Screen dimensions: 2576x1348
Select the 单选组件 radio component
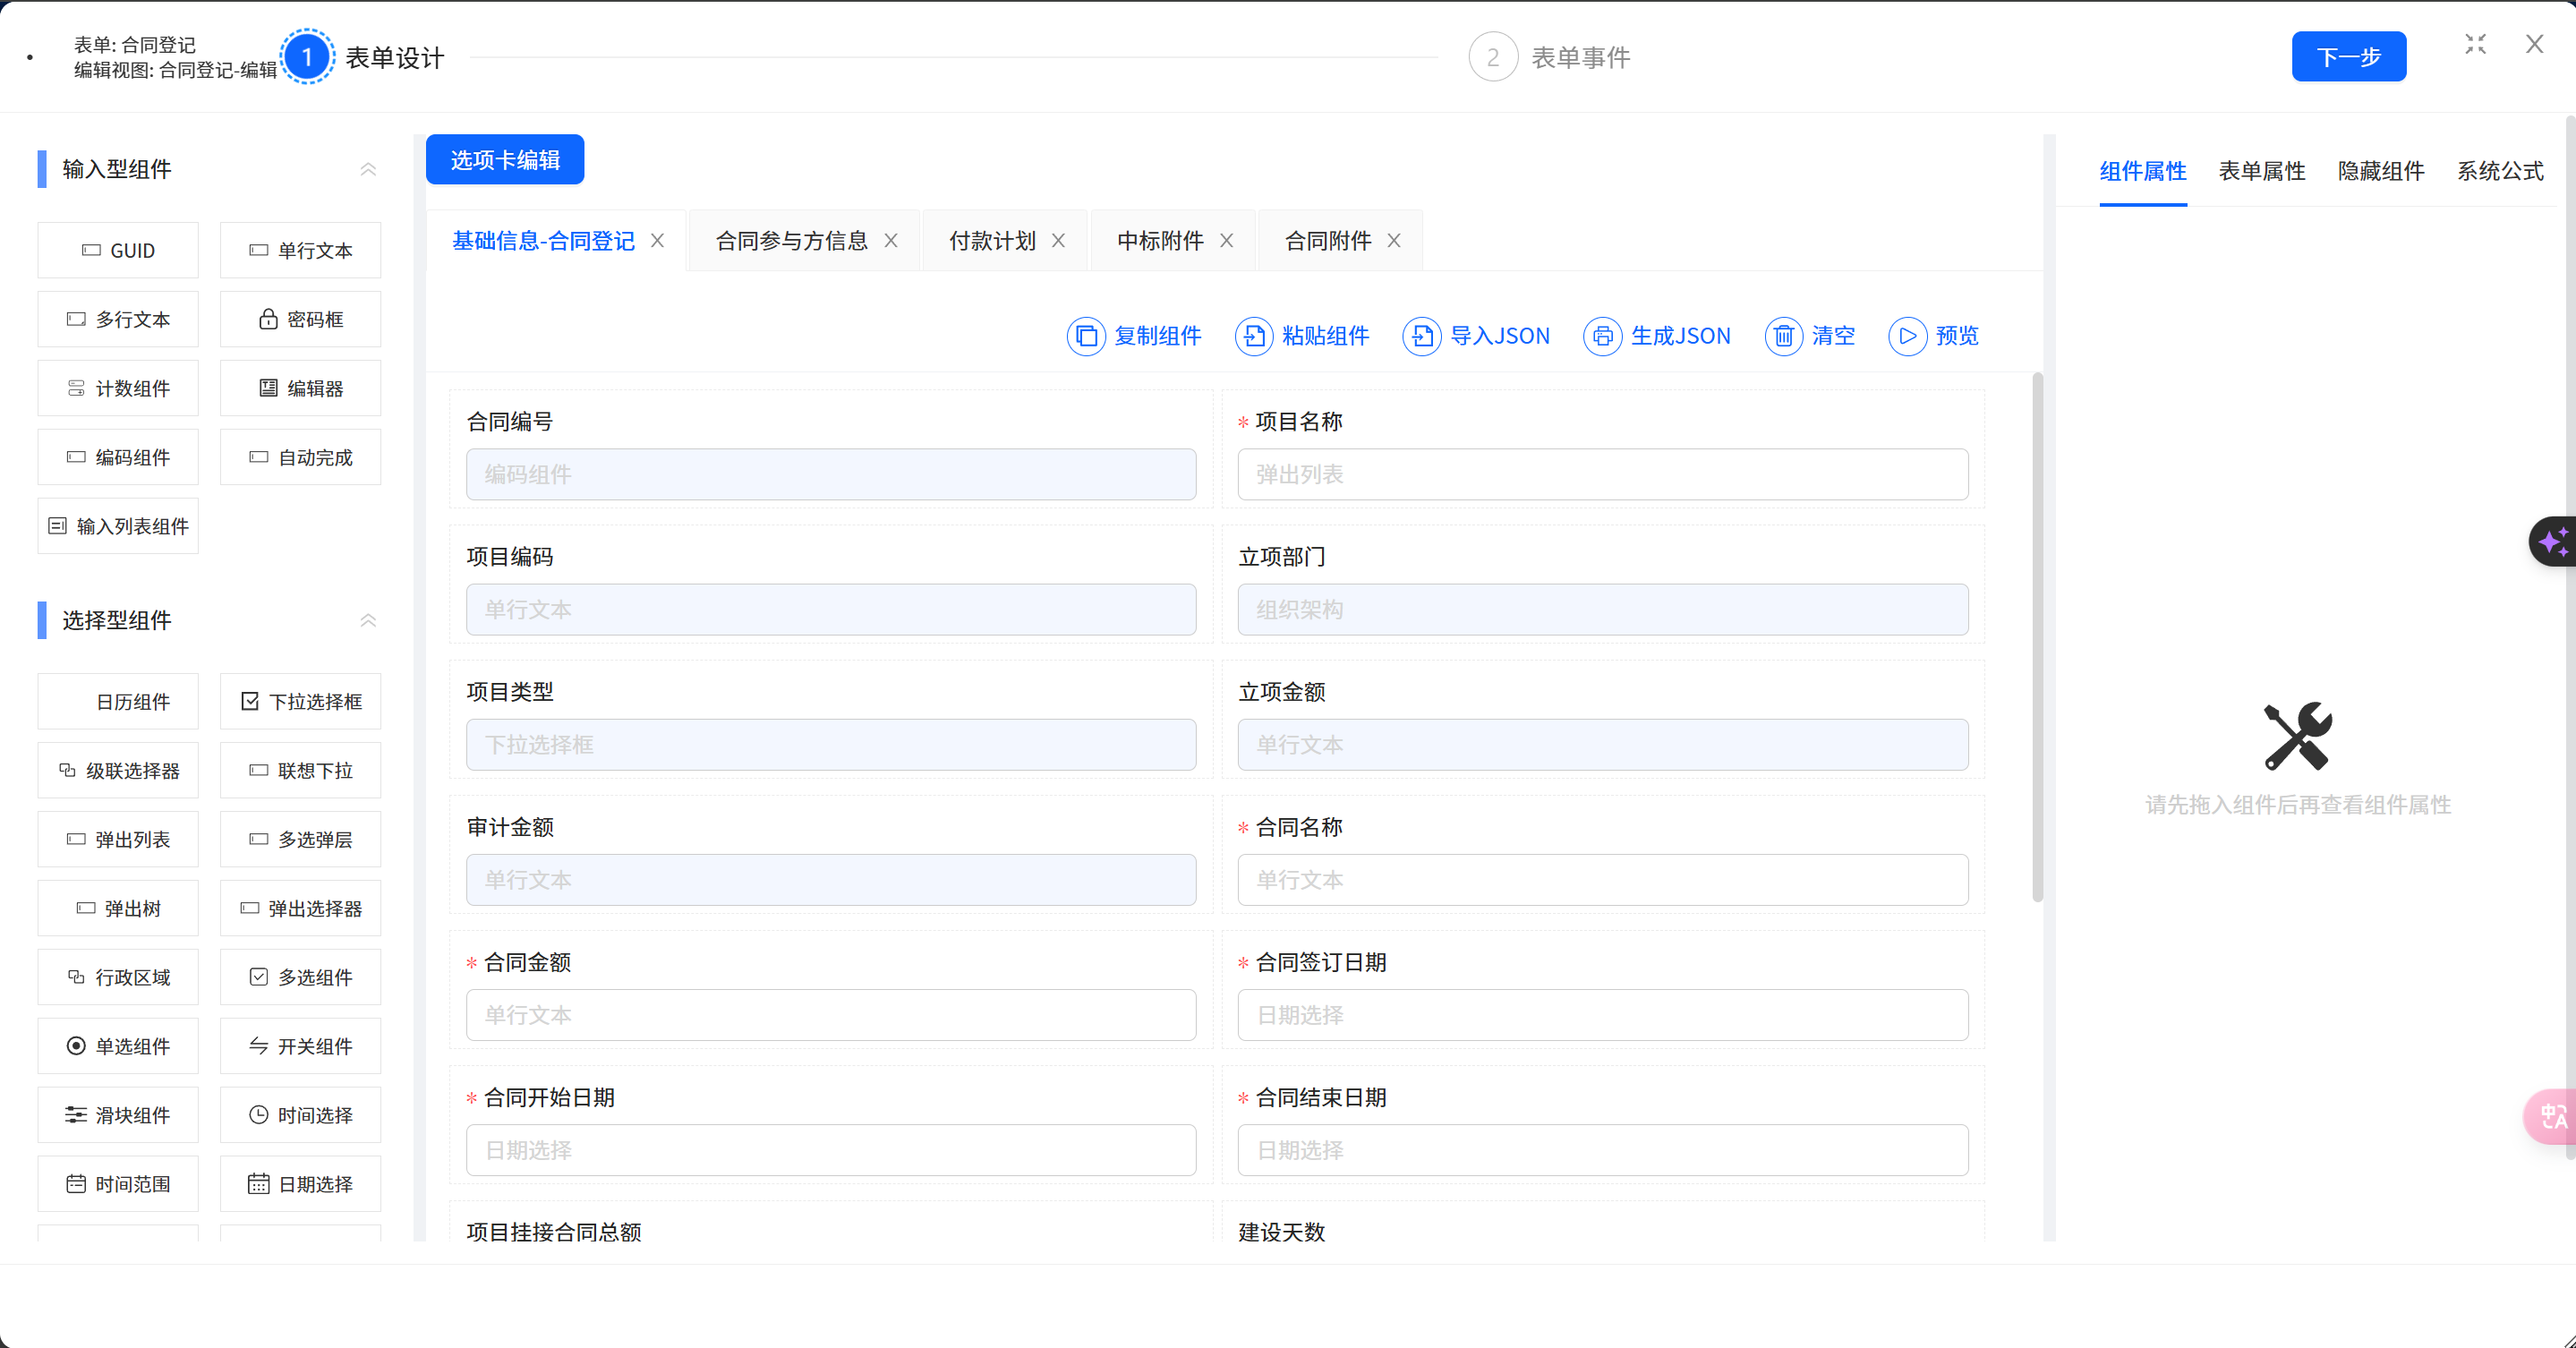tap(118, 1046)
